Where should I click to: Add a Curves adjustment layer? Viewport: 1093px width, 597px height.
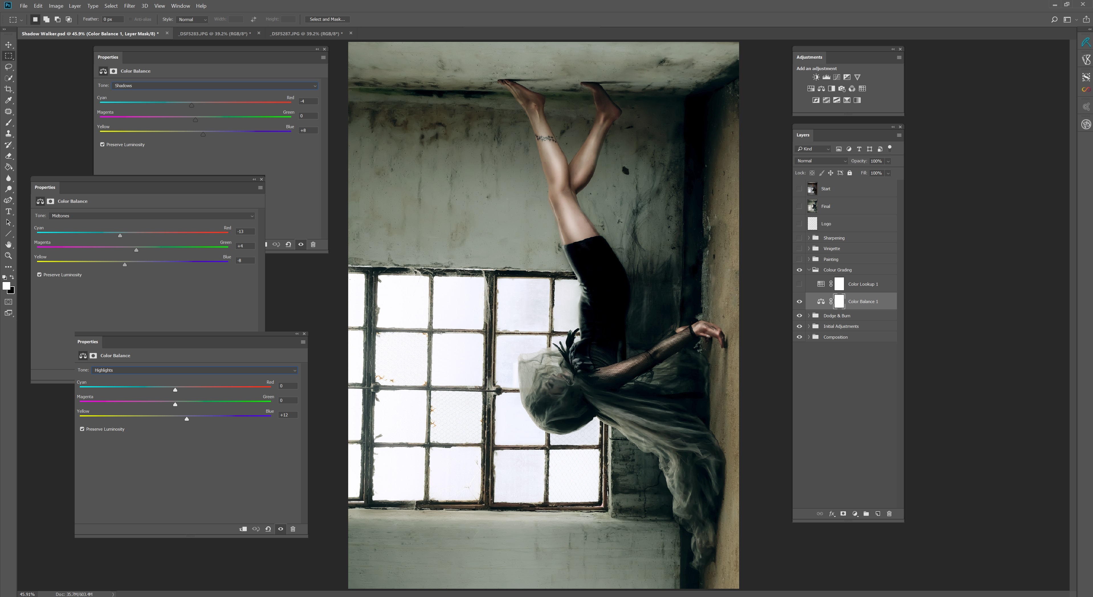(x=836, y=77)
